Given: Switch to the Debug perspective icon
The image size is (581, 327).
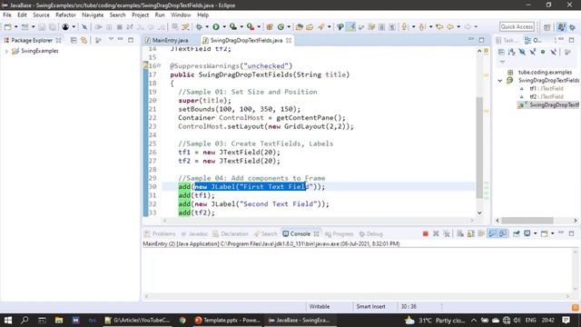Looking at the screenshot, I should pyautogui.click(x=573, y=27).
